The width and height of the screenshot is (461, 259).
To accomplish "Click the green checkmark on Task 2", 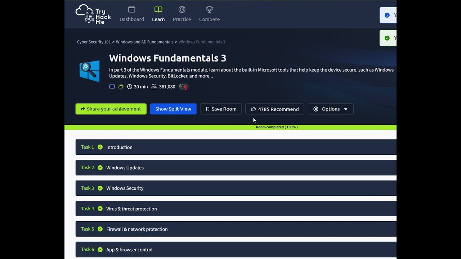I will pos(100,168).
